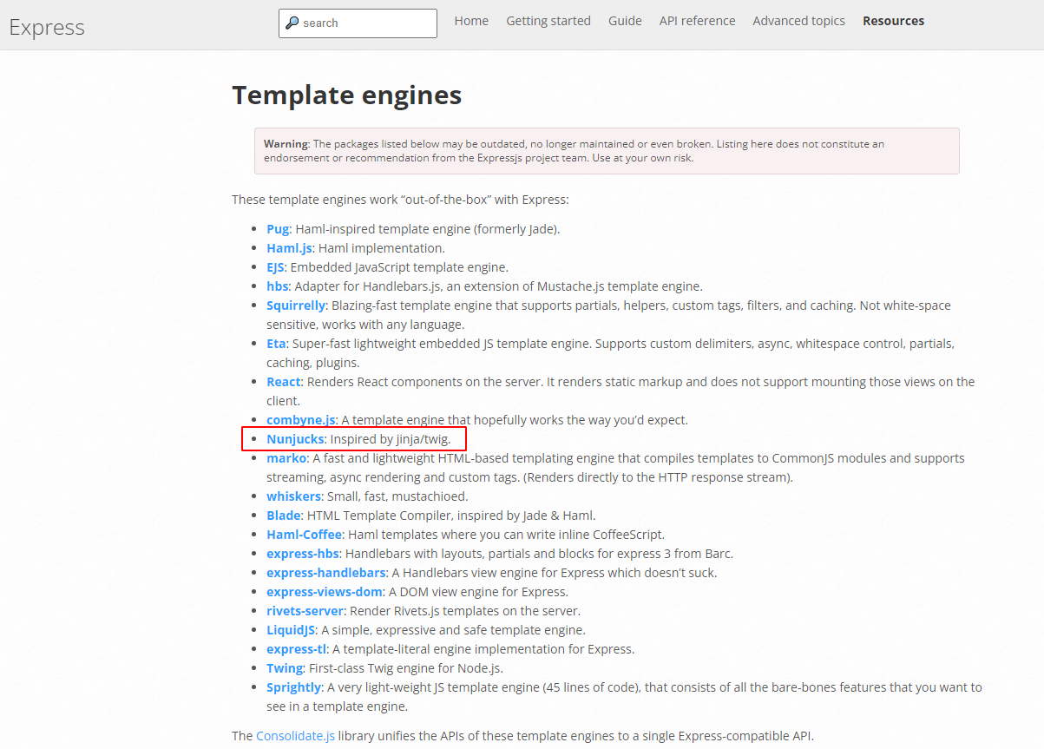This screenshot has width=1044, height=749.
Task: Open the API reference menu
Action: [697, 21]
